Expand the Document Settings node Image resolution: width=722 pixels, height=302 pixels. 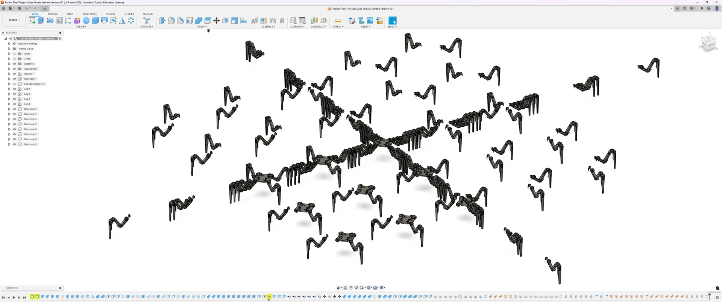pos(9,44)
